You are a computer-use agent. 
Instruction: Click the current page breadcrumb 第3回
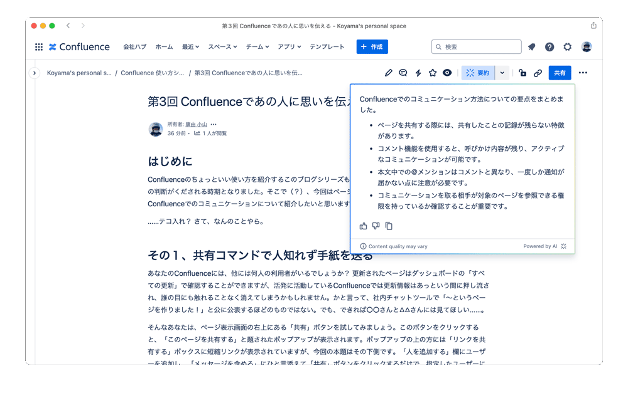[248, 73]
